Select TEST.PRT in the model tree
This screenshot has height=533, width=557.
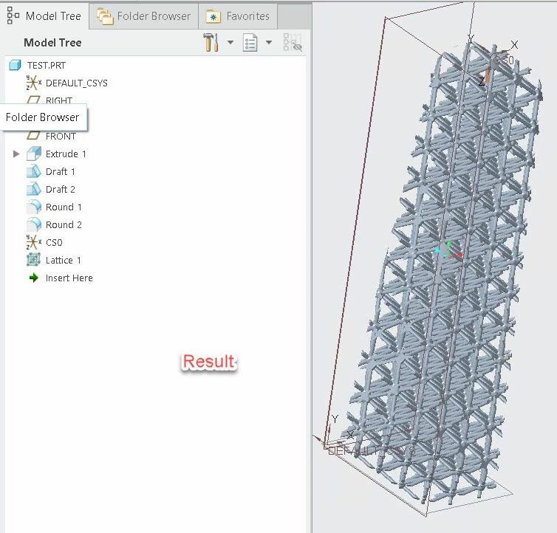(x=47, y=66)
